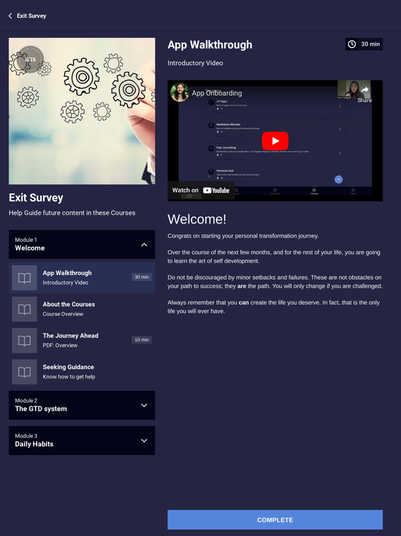Click the 10 min badge for Journey Ahead
The width and height of the screenshot is (401, 536).
(x=141, y=339)
